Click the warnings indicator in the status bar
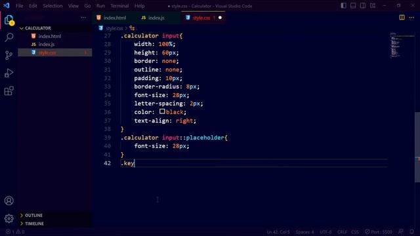The height and width of the screenshot is (236, 420). (x=20, y=231)
